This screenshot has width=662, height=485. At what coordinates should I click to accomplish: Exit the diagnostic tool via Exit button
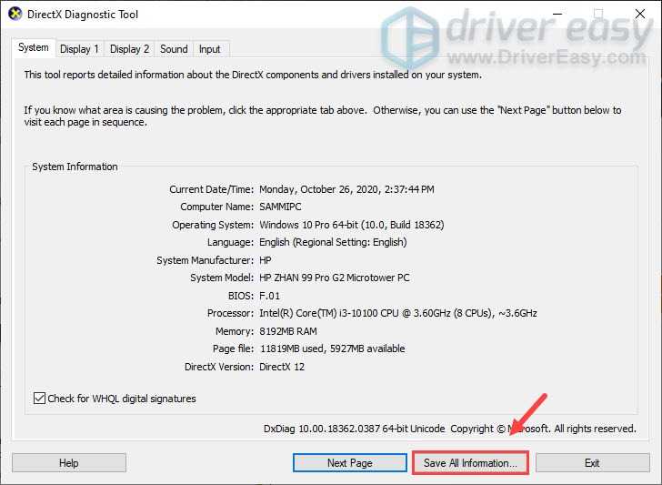(592, 463)
